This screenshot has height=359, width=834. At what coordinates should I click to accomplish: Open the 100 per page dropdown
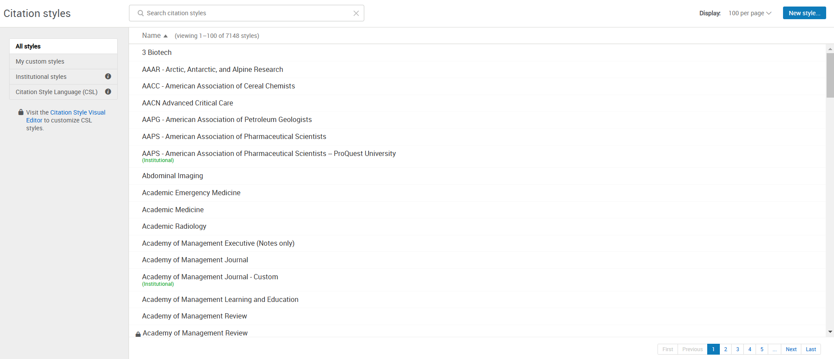pyautogui.click(x=750, y=13)
